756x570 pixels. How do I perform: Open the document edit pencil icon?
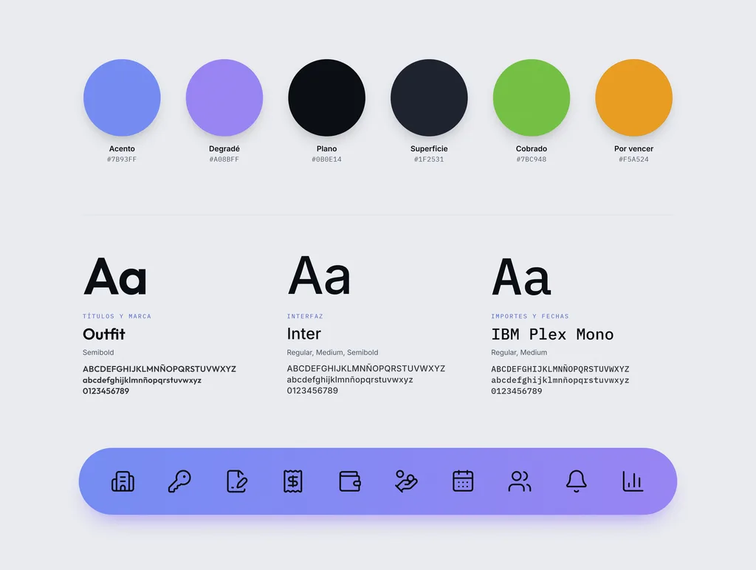pyautogui.click(x=237, y=481)
